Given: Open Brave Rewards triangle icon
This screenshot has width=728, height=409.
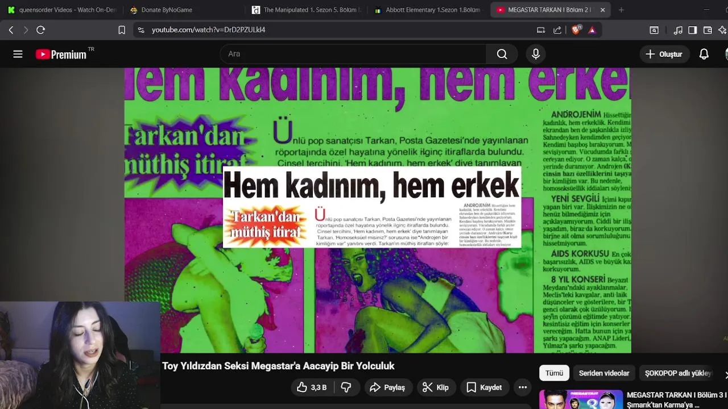Looking at the screenshot, I should pyautogui.click(x=592, y=30).
